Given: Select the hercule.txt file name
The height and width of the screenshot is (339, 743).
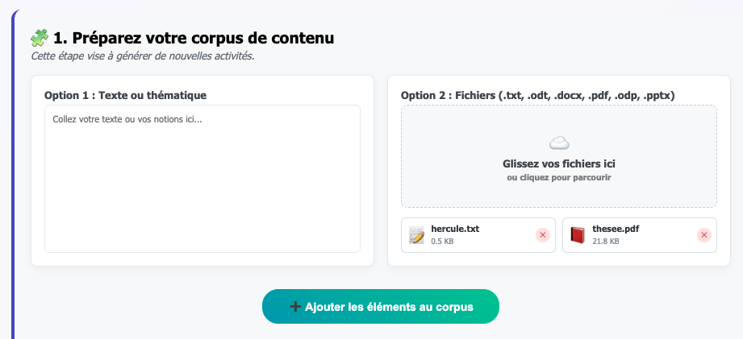Looking at the screenshot, I should point(455,229).
